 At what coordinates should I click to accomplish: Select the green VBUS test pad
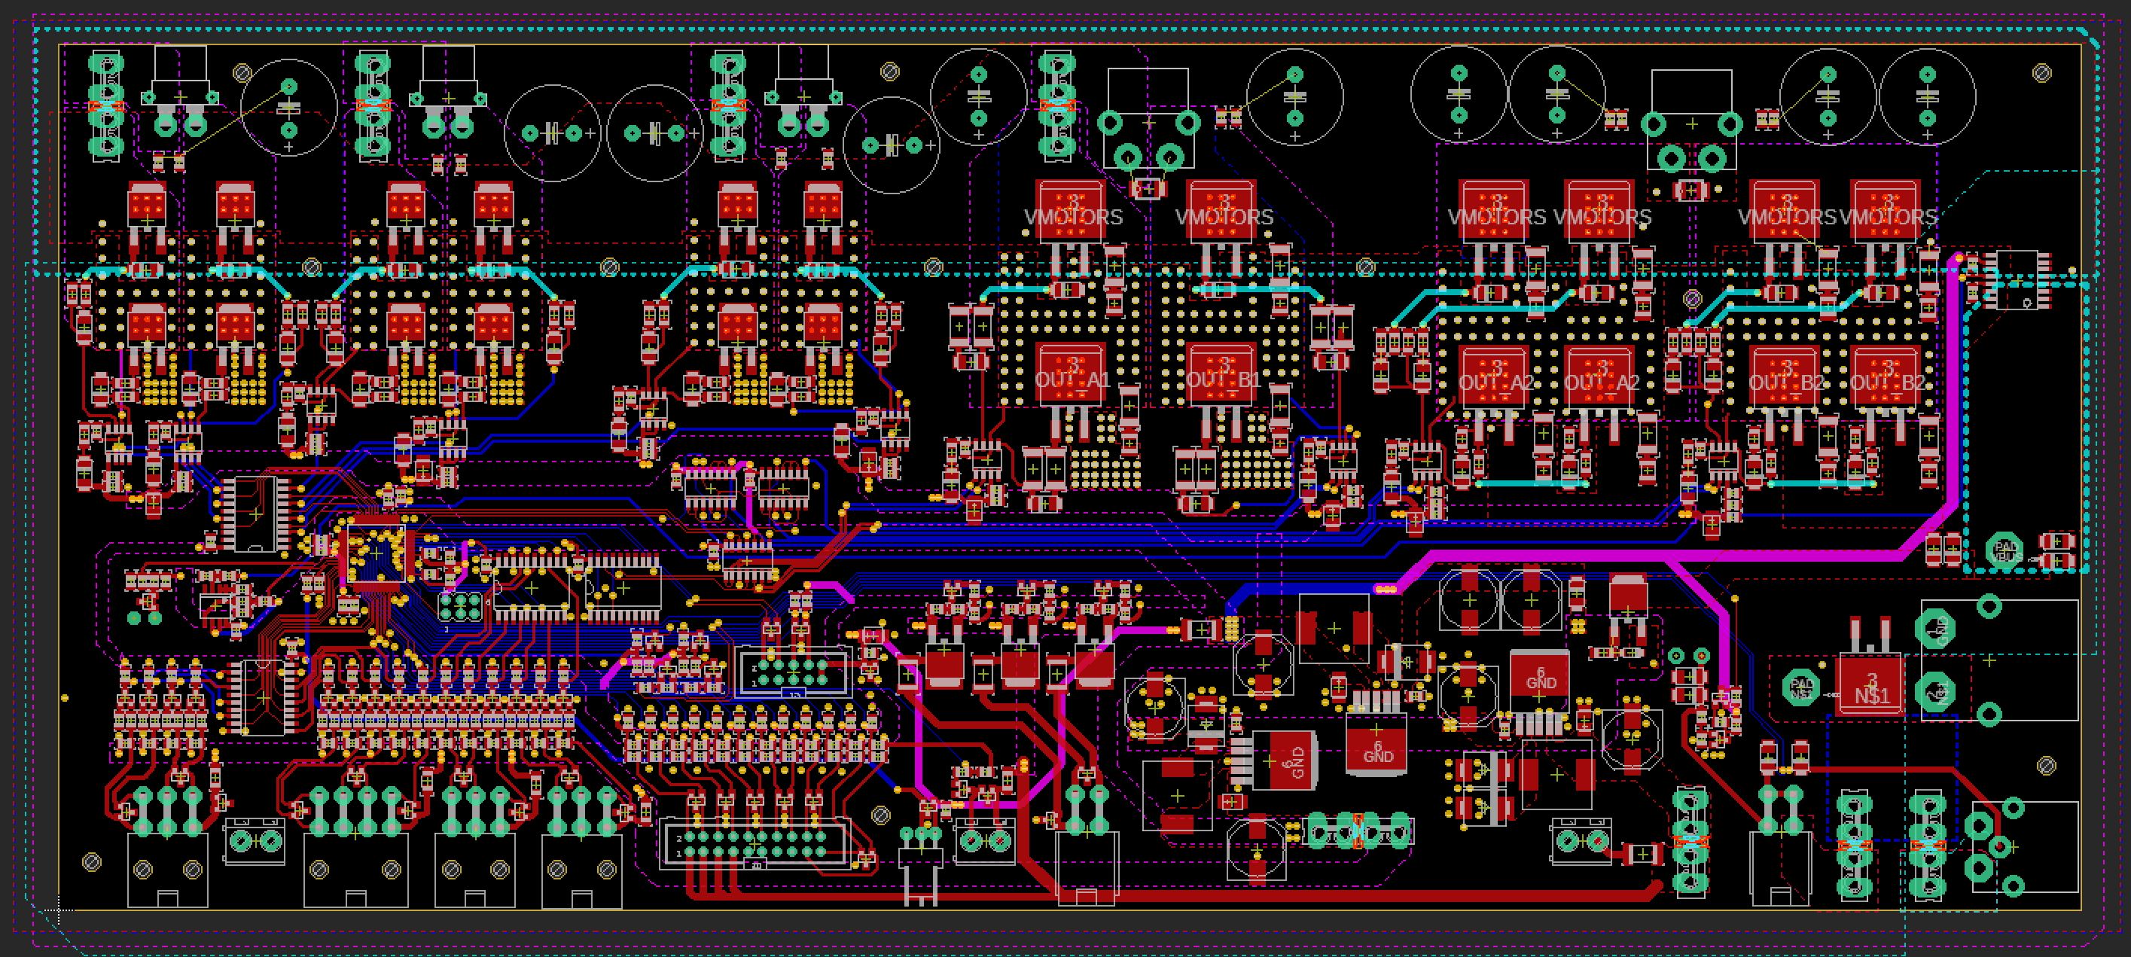(x=2004, y=550)
